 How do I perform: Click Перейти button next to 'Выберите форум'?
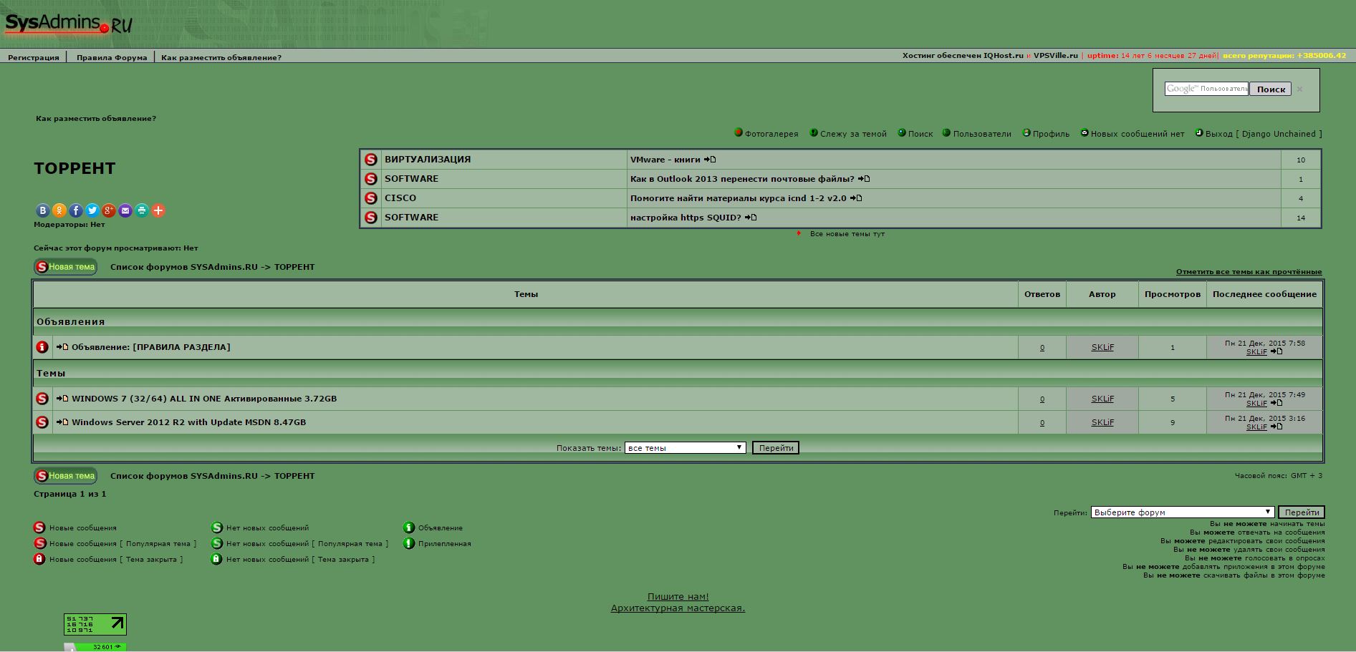1302,512
